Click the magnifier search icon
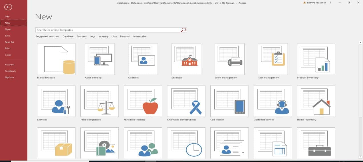The width and height of the screenshot is (363, 162). coord(183,30)
